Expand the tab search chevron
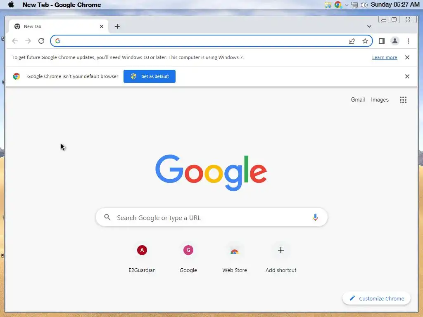The height and width of the screenshot is (317, 423). click(x=369, y=26)
